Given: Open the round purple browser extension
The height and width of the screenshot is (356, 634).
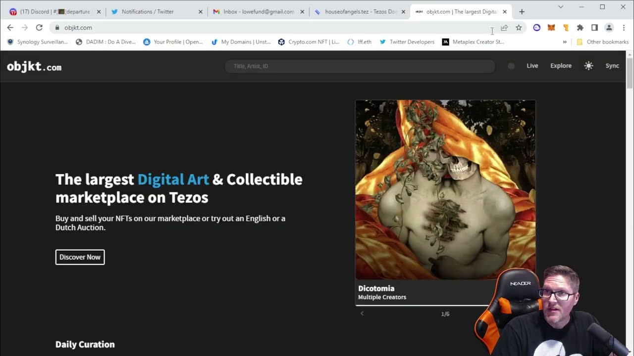Looking at the screenshot, I should (536, 28).
